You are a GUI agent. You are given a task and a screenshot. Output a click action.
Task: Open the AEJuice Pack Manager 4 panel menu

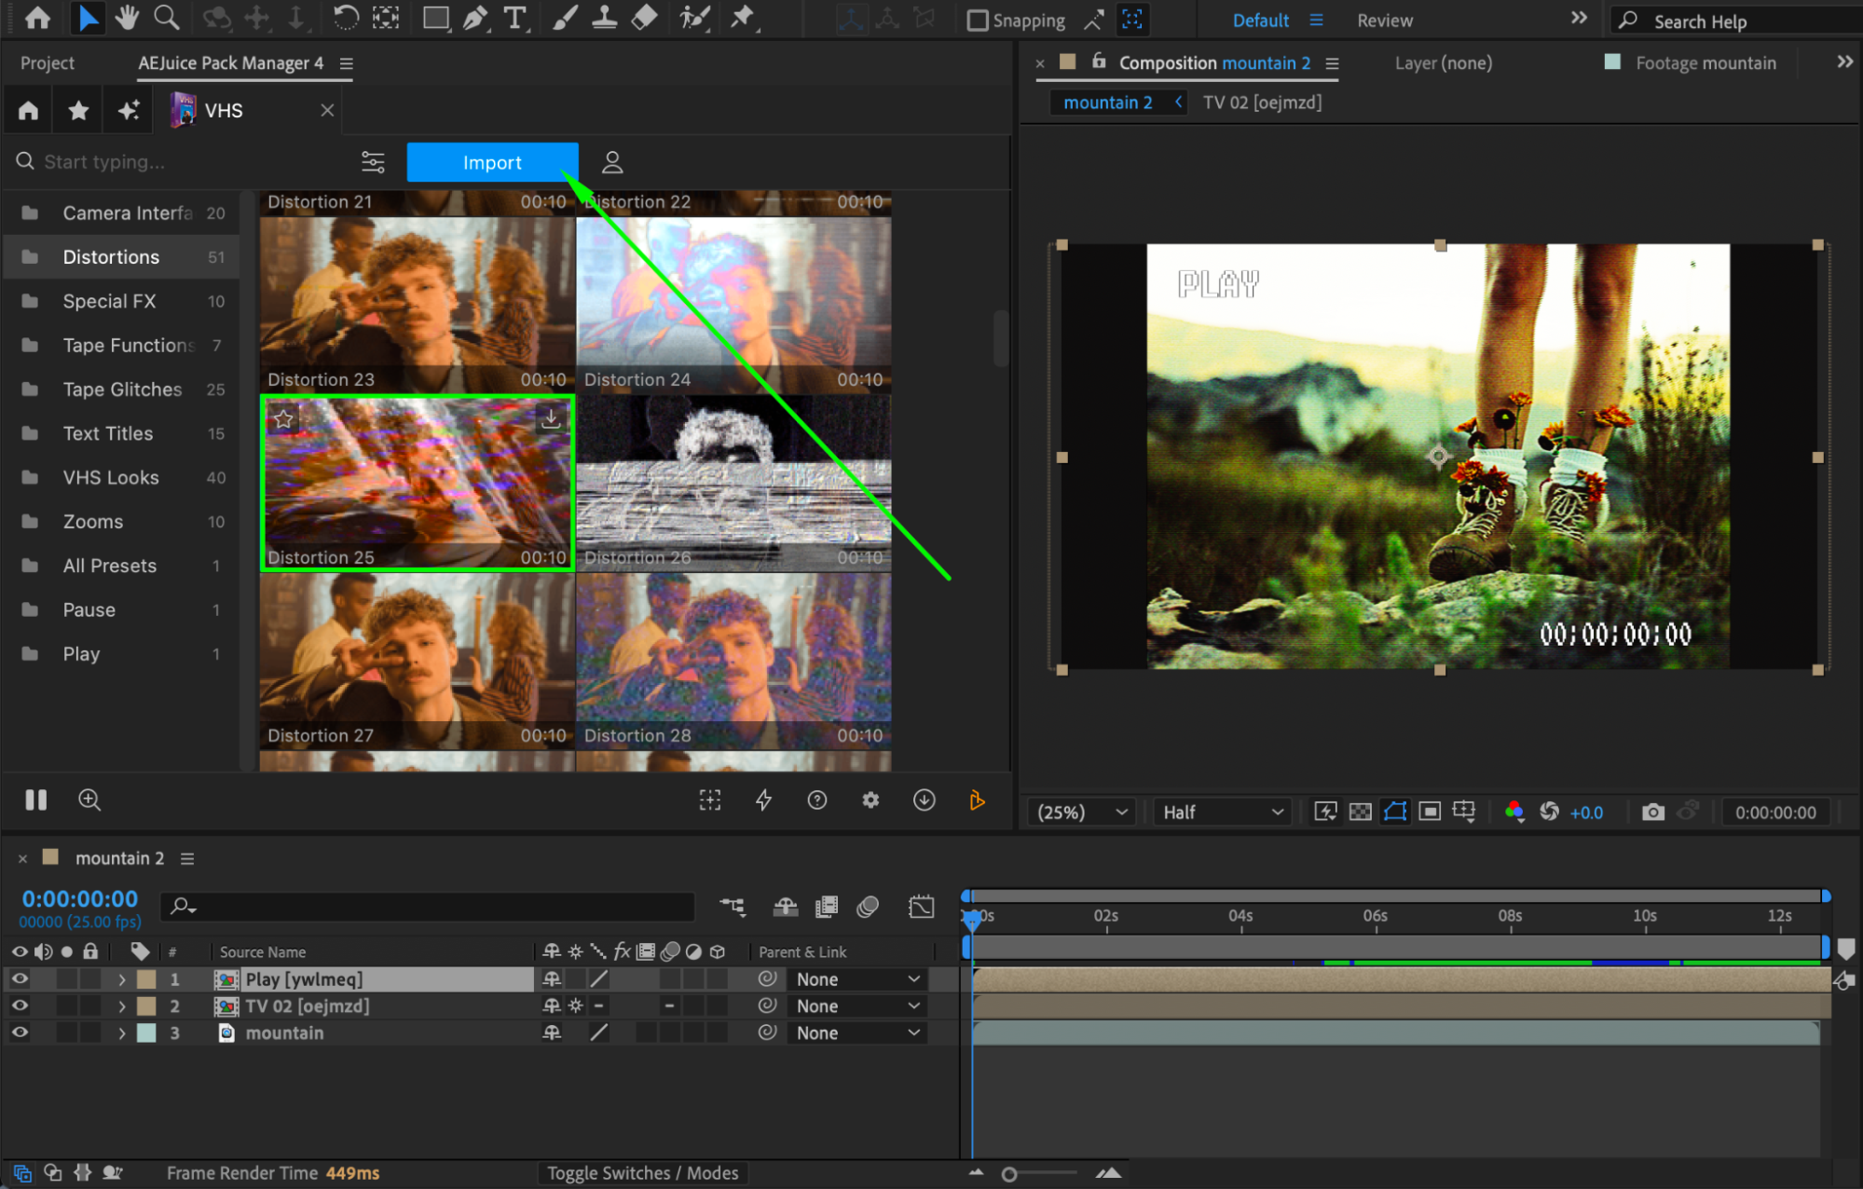click(347, 63)
